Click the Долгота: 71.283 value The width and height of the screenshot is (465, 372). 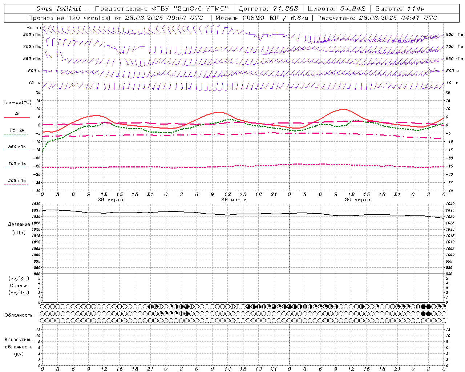coord(268,9)
